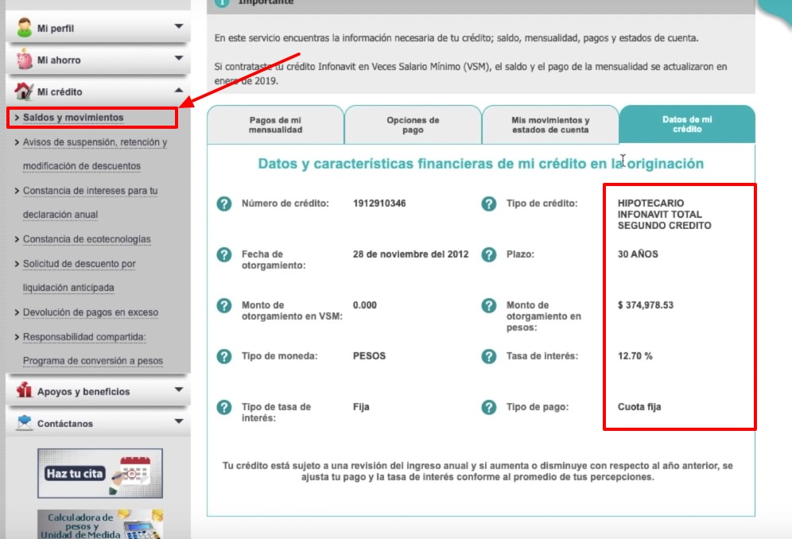Click the Apoyos y beneficios menu label

[x=83, y=391]
